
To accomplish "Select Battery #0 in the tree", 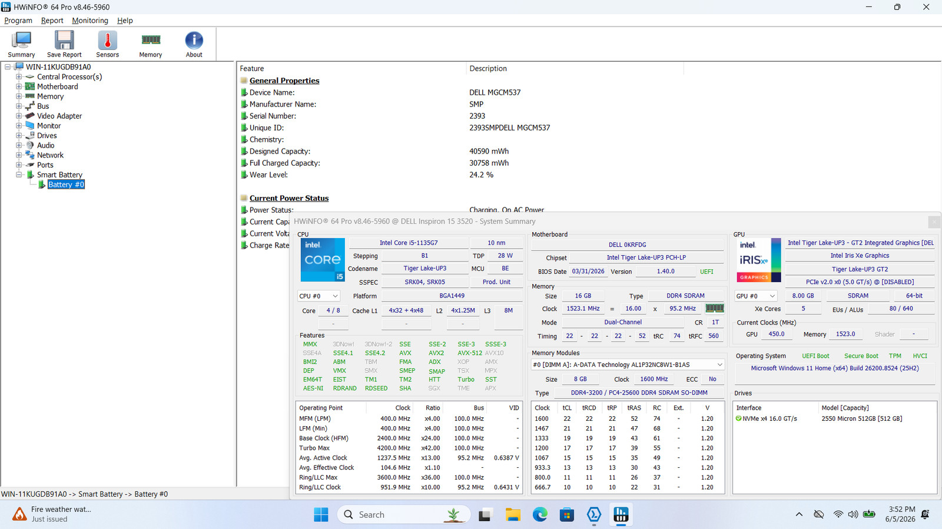I will pyautogui.click(x=66, y=185).
